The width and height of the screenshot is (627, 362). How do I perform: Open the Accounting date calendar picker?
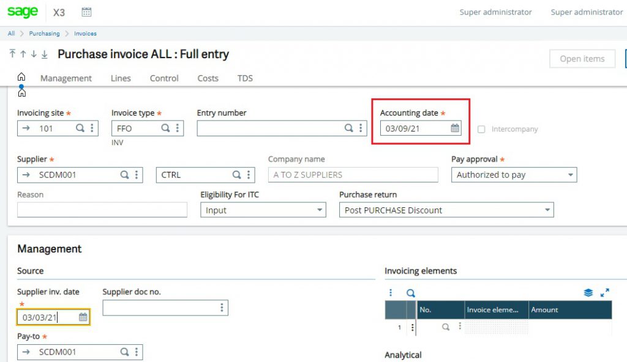[455, 128]
